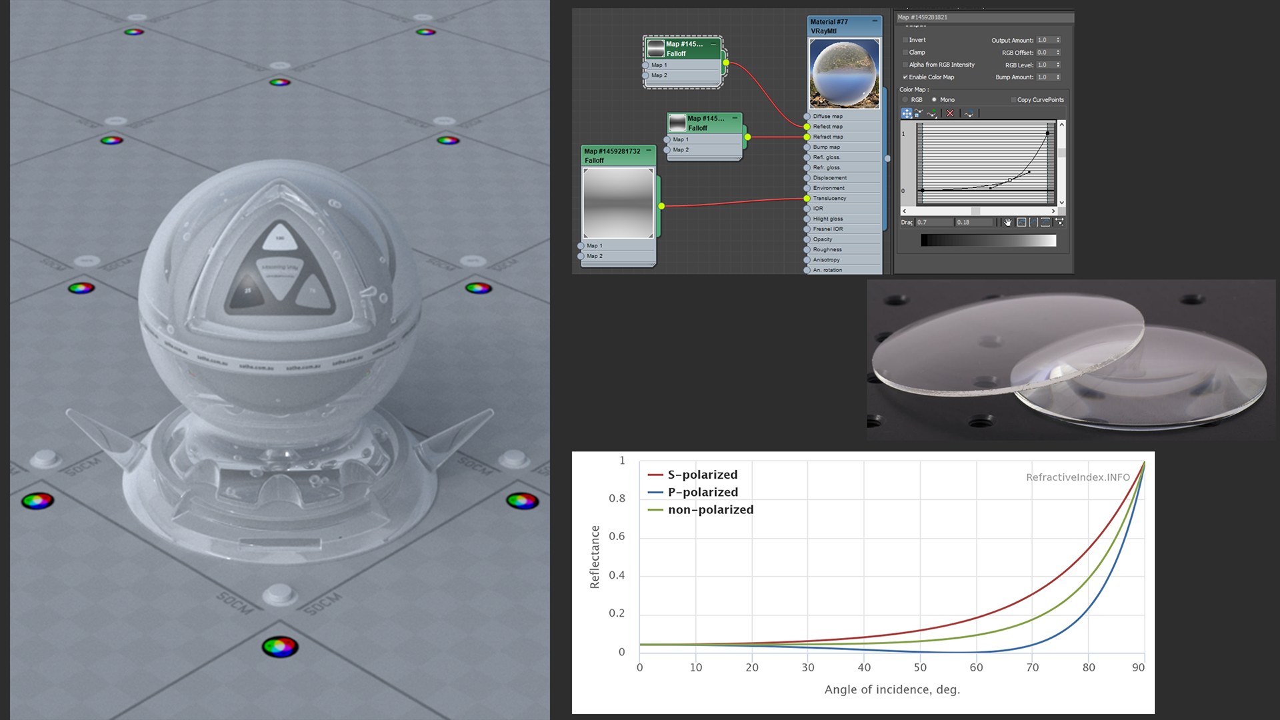Screen dimensions: 1280x720
Task: Click the Zoom Vertically icon below curve
Action: pos(1045,222)
